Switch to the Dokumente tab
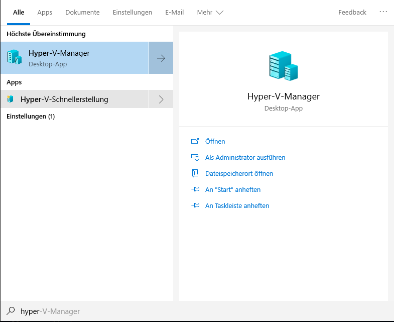The width and height of the screenshot is (394, 322). tap(82, 13)
